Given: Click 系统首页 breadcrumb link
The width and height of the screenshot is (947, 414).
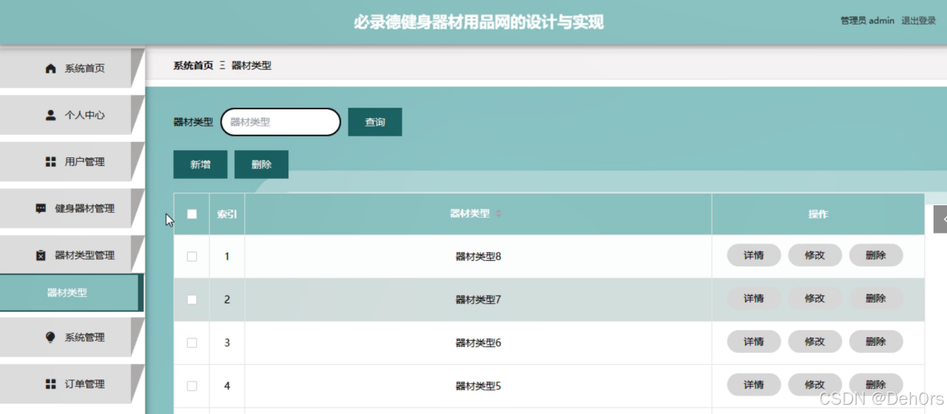Looking at the screenshot, I should (x=193, y=66).
